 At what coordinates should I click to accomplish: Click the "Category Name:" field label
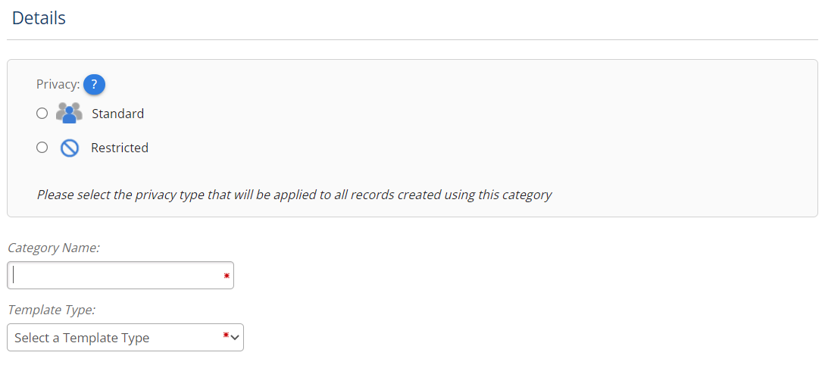tap(54, 248)
